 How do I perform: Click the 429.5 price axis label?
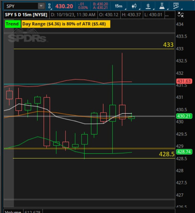point(181,134)
